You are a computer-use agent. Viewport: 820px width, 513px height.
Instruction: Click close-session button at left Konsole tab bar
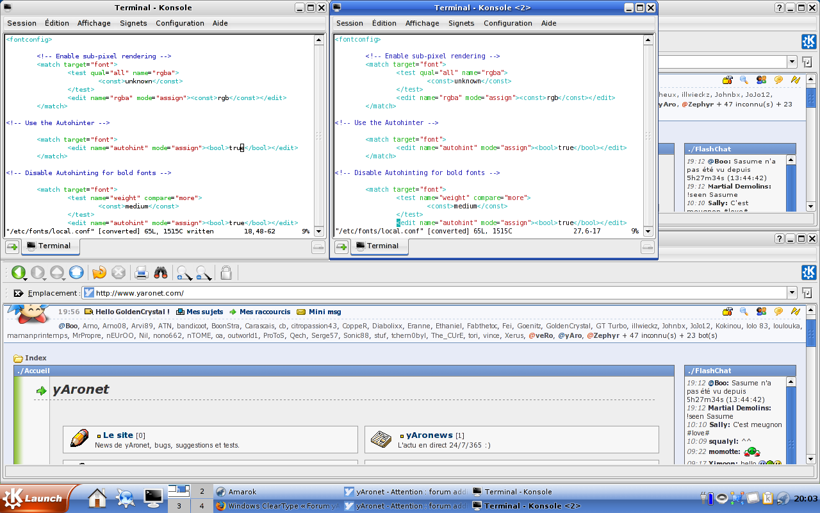pos(318,247)
